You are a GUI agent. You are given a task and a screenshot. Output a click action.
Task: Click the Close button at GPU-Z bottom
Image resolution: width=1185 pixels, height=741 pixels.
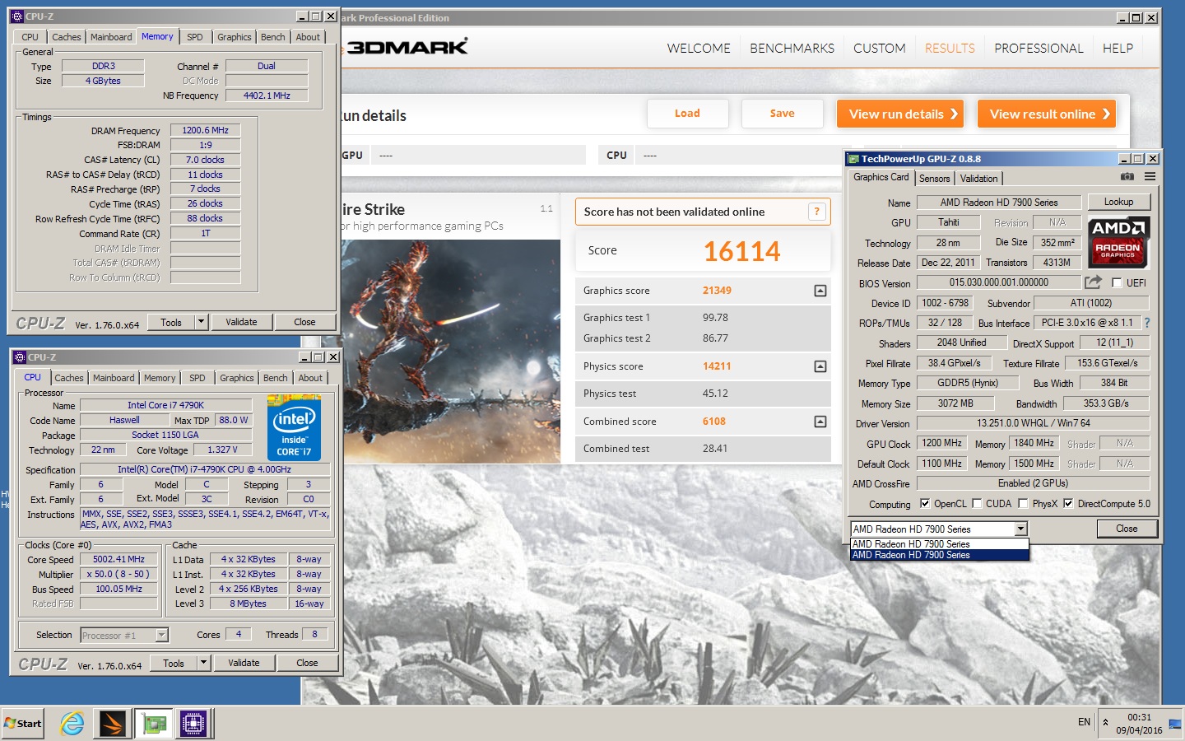1127,529
